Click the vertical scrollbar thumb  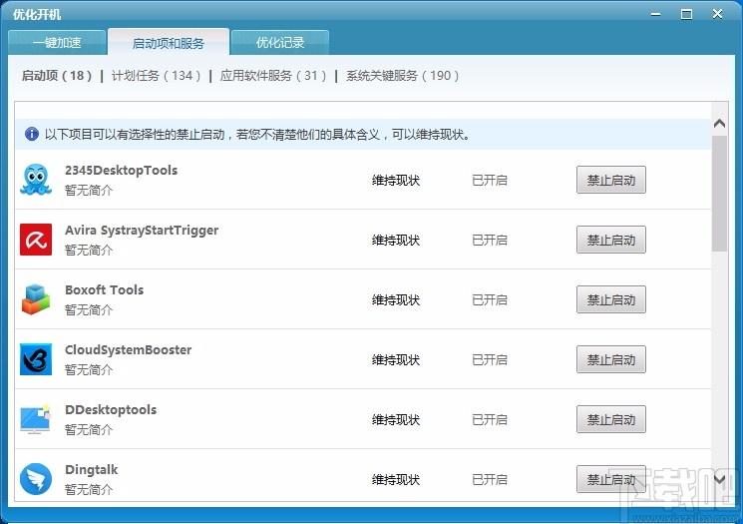[x=719, y=194]
